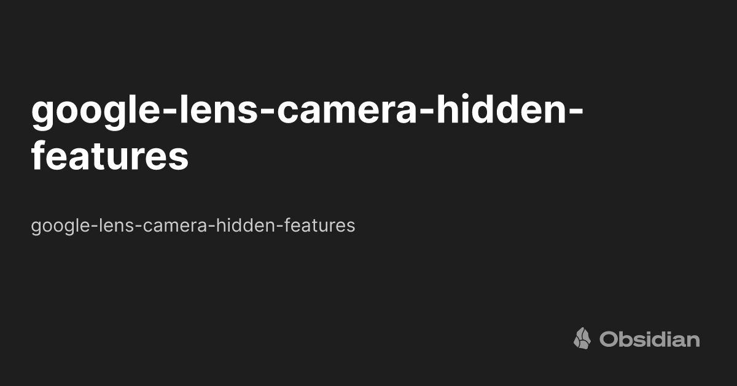Click the letter "n" ending the Obsidian wordmark

693,342
